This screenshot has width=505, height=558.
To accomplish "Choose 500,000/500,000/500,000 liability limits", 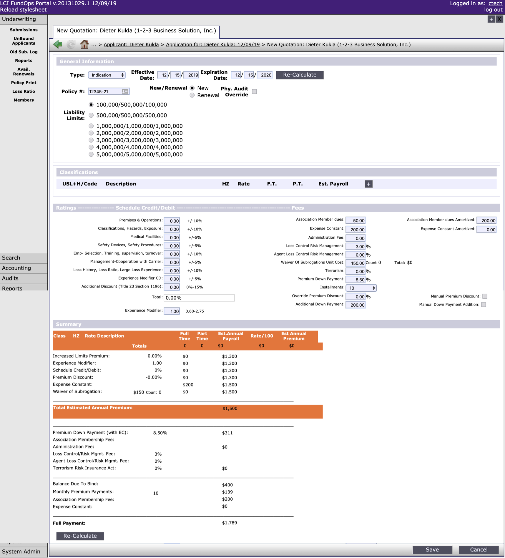I will pyautogui.click(x=91, y=115).
